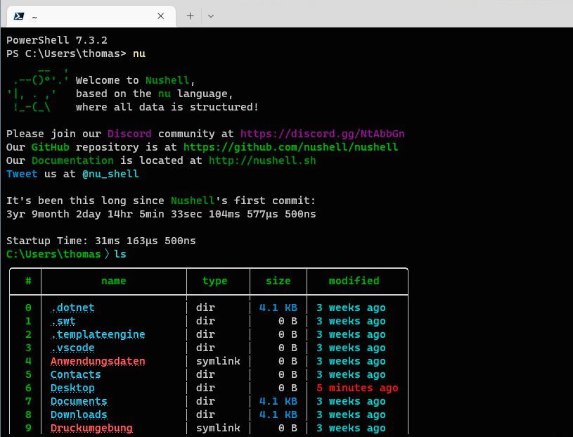Click the .dotnet directory entry
The height and width of the screenshot is (437, 573).
[72, 308]
